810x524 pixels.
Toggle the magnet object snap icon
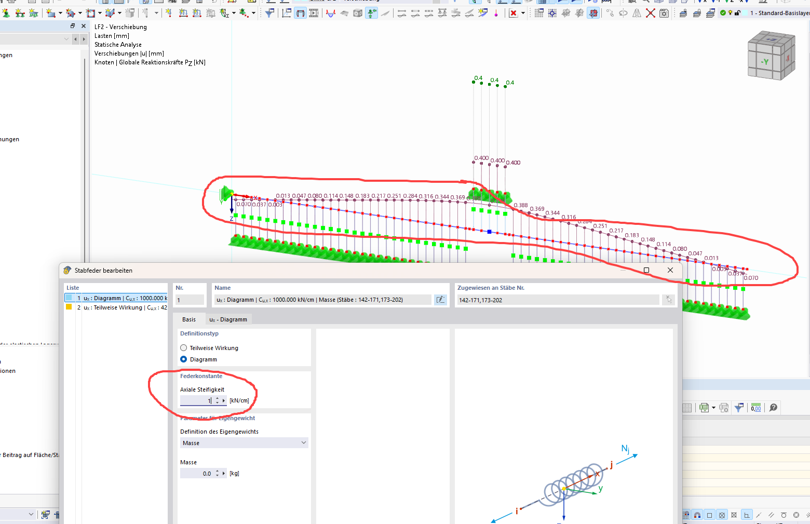697,515
